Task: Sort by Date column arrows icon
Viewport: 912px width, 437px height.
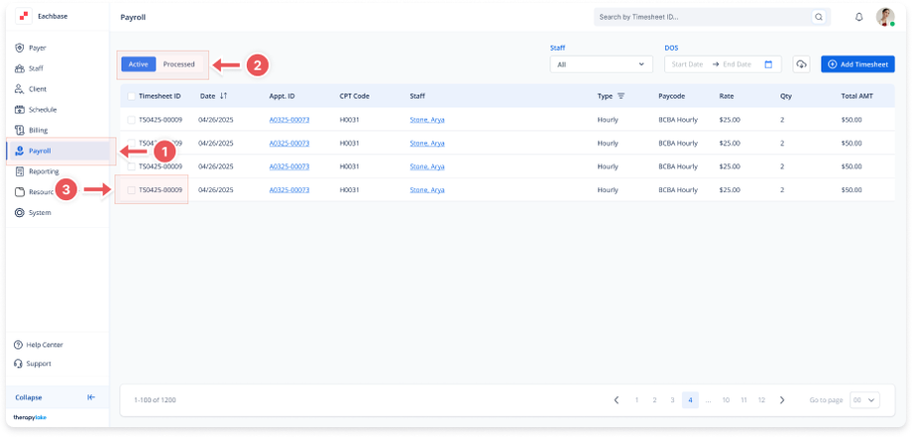Action: pyautogui.click(x=223, y=96)
